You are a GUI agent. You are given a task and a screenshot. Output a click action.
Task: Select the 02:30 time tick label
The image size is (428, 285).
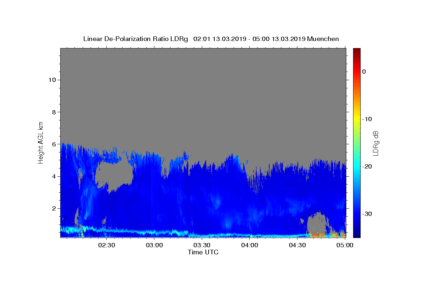pyautogui.click(x=107, y=245)
